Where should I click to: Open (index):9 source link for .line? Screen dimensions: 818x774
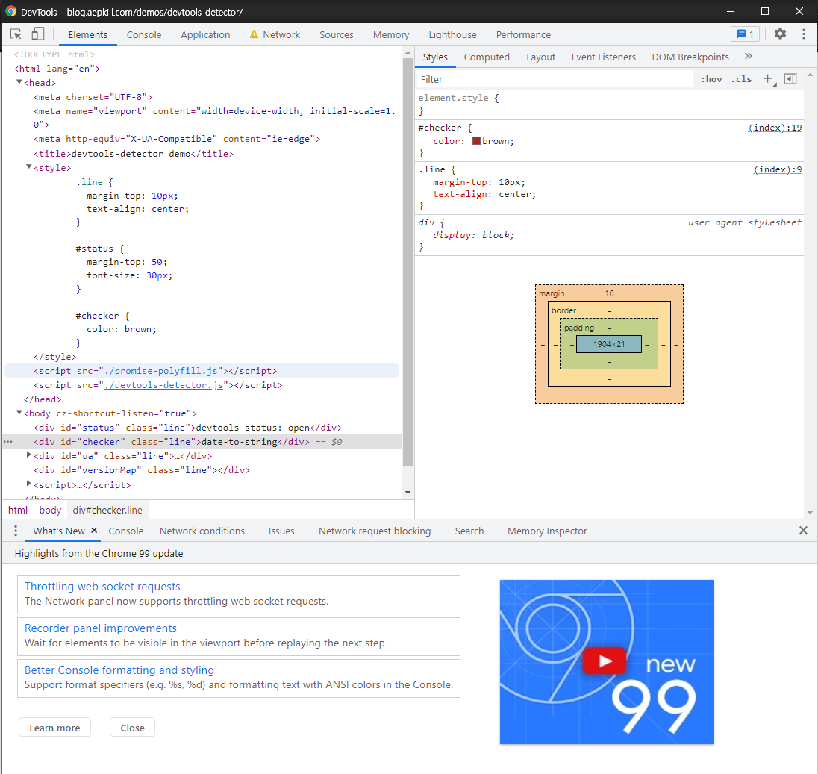(777, 169)
